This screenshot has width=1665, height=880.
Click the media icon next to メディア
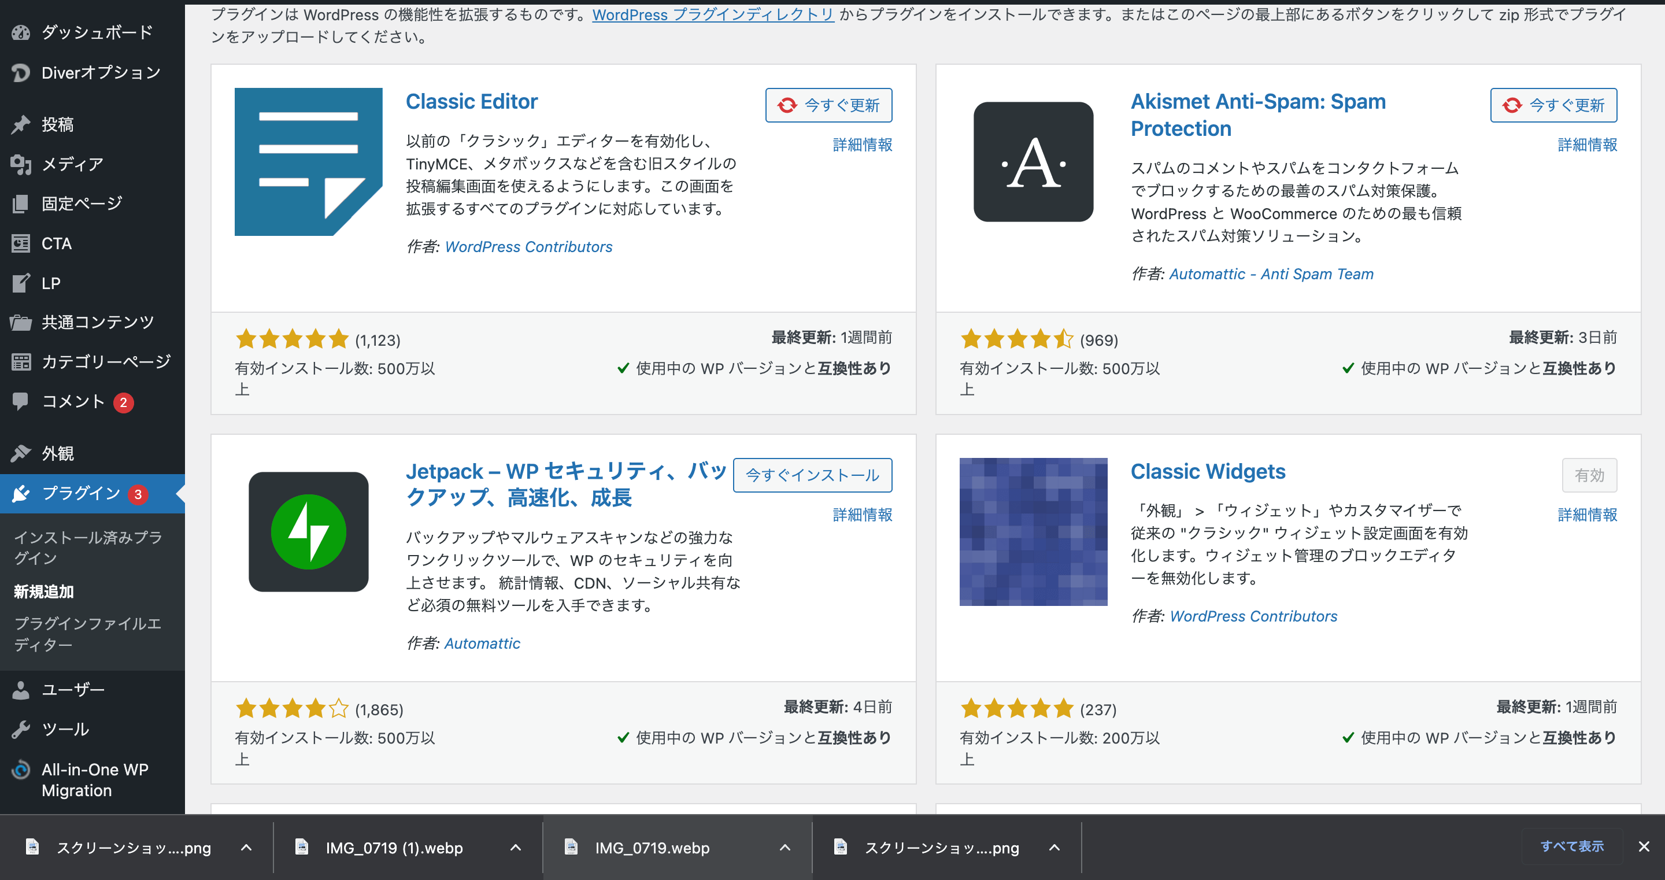(21, 164)
